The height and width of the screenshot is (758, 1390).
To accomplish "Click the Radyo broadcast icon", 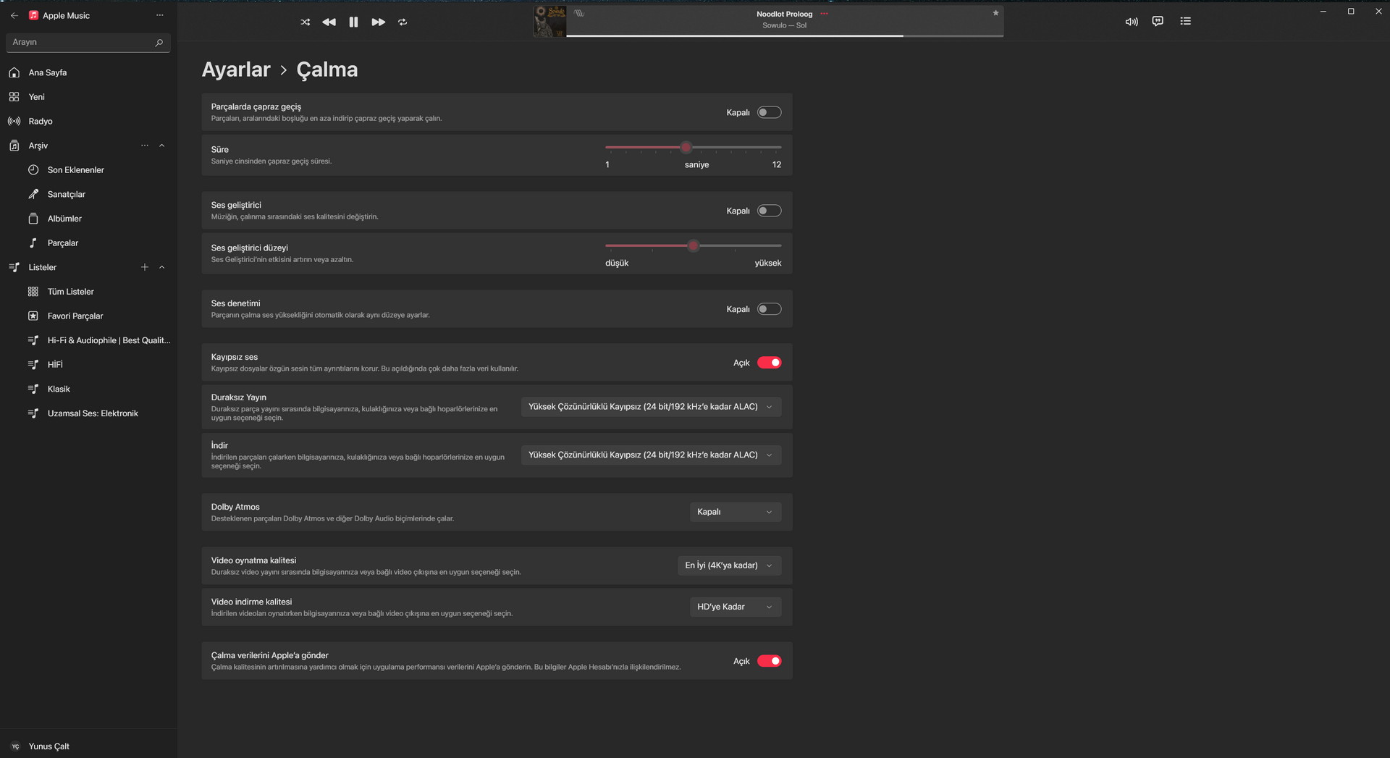I will pyautogui.click(x=14, y=122).
